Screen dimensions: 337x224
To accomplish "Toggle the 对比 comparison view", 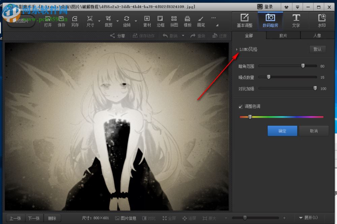I will tap(149, 218).
